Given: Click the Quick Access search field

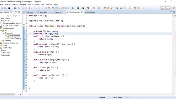Looking at the screenshot, I should click(x=165, y=8).
